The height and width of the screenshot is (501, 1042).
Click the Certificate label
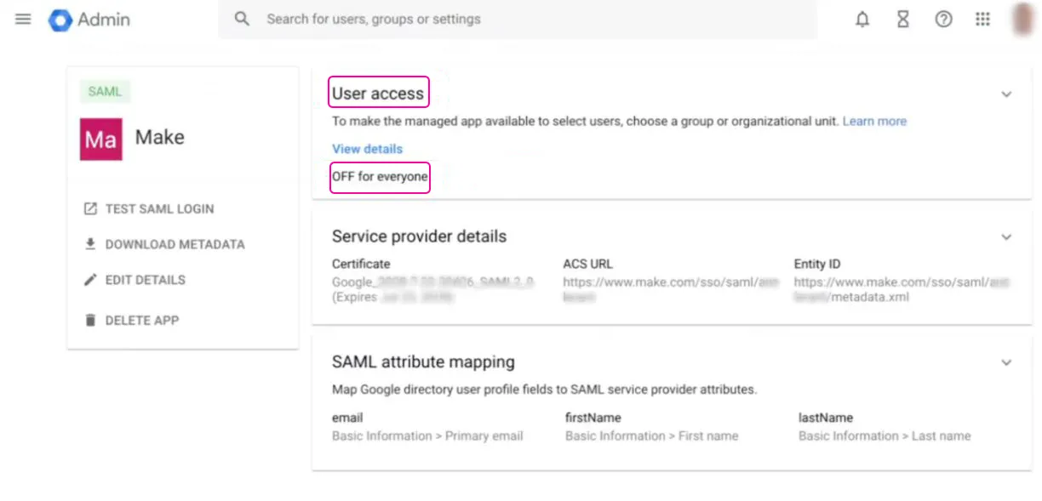point(361,264)
